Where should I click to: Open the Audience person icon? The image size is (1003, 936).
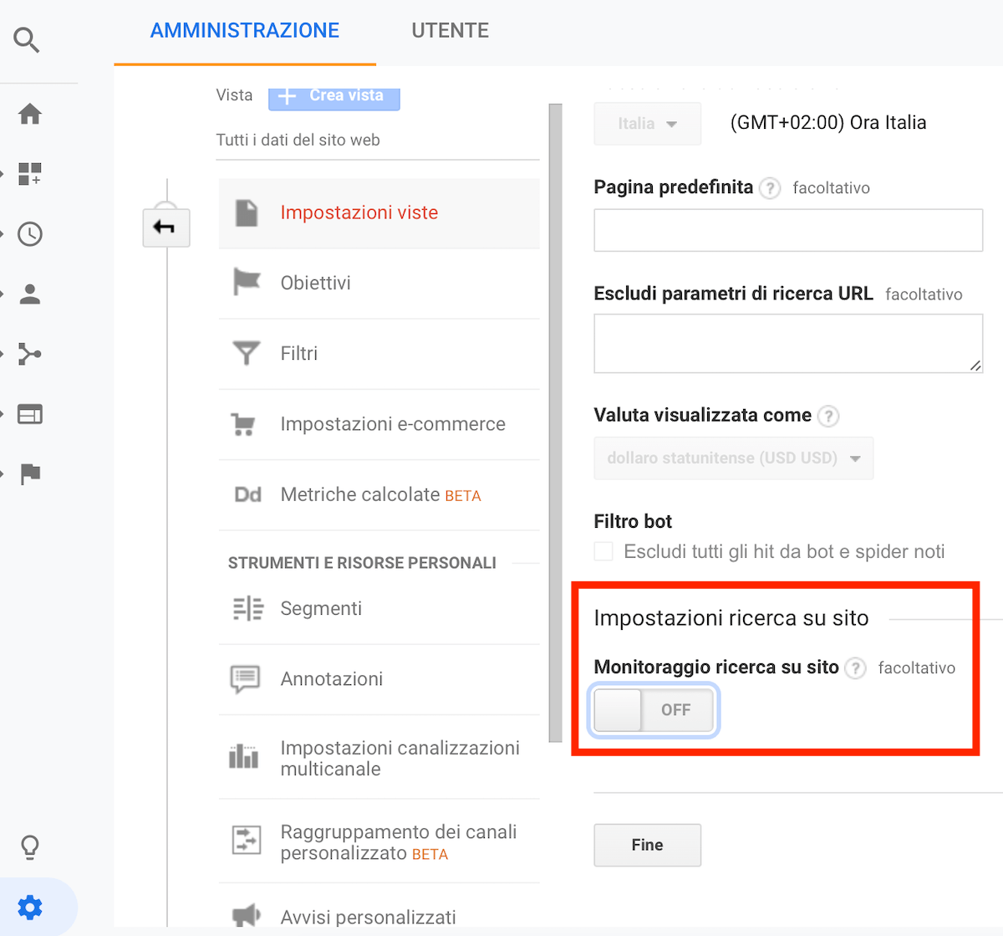30,294
